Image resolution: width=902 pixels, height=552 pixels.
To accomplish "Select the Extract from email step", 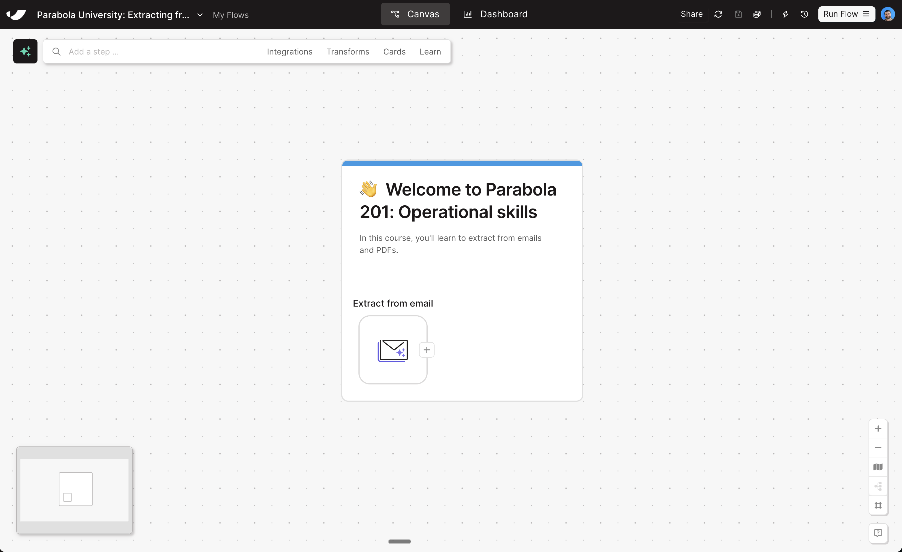I will [392, 350].
